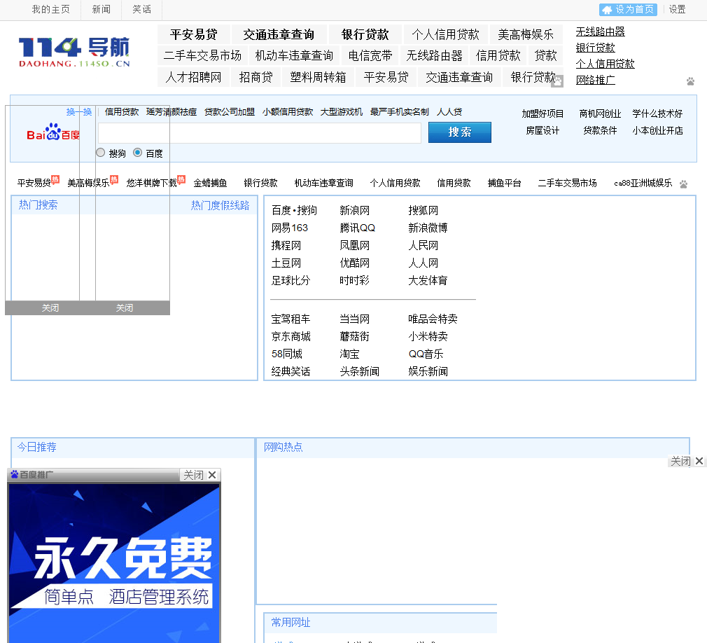
Task: Click the 网购热点 section heading
Action: [x=283, y=447]
